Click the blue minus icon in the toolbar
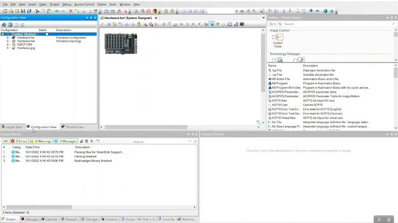Screen dimensions: 398x223 tap(317, 11)
